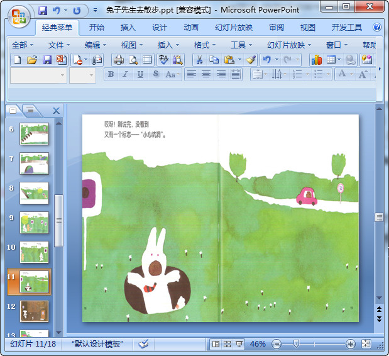
Task: Open Print Preview magnifier icon
Action: click(x=133, y=60)
